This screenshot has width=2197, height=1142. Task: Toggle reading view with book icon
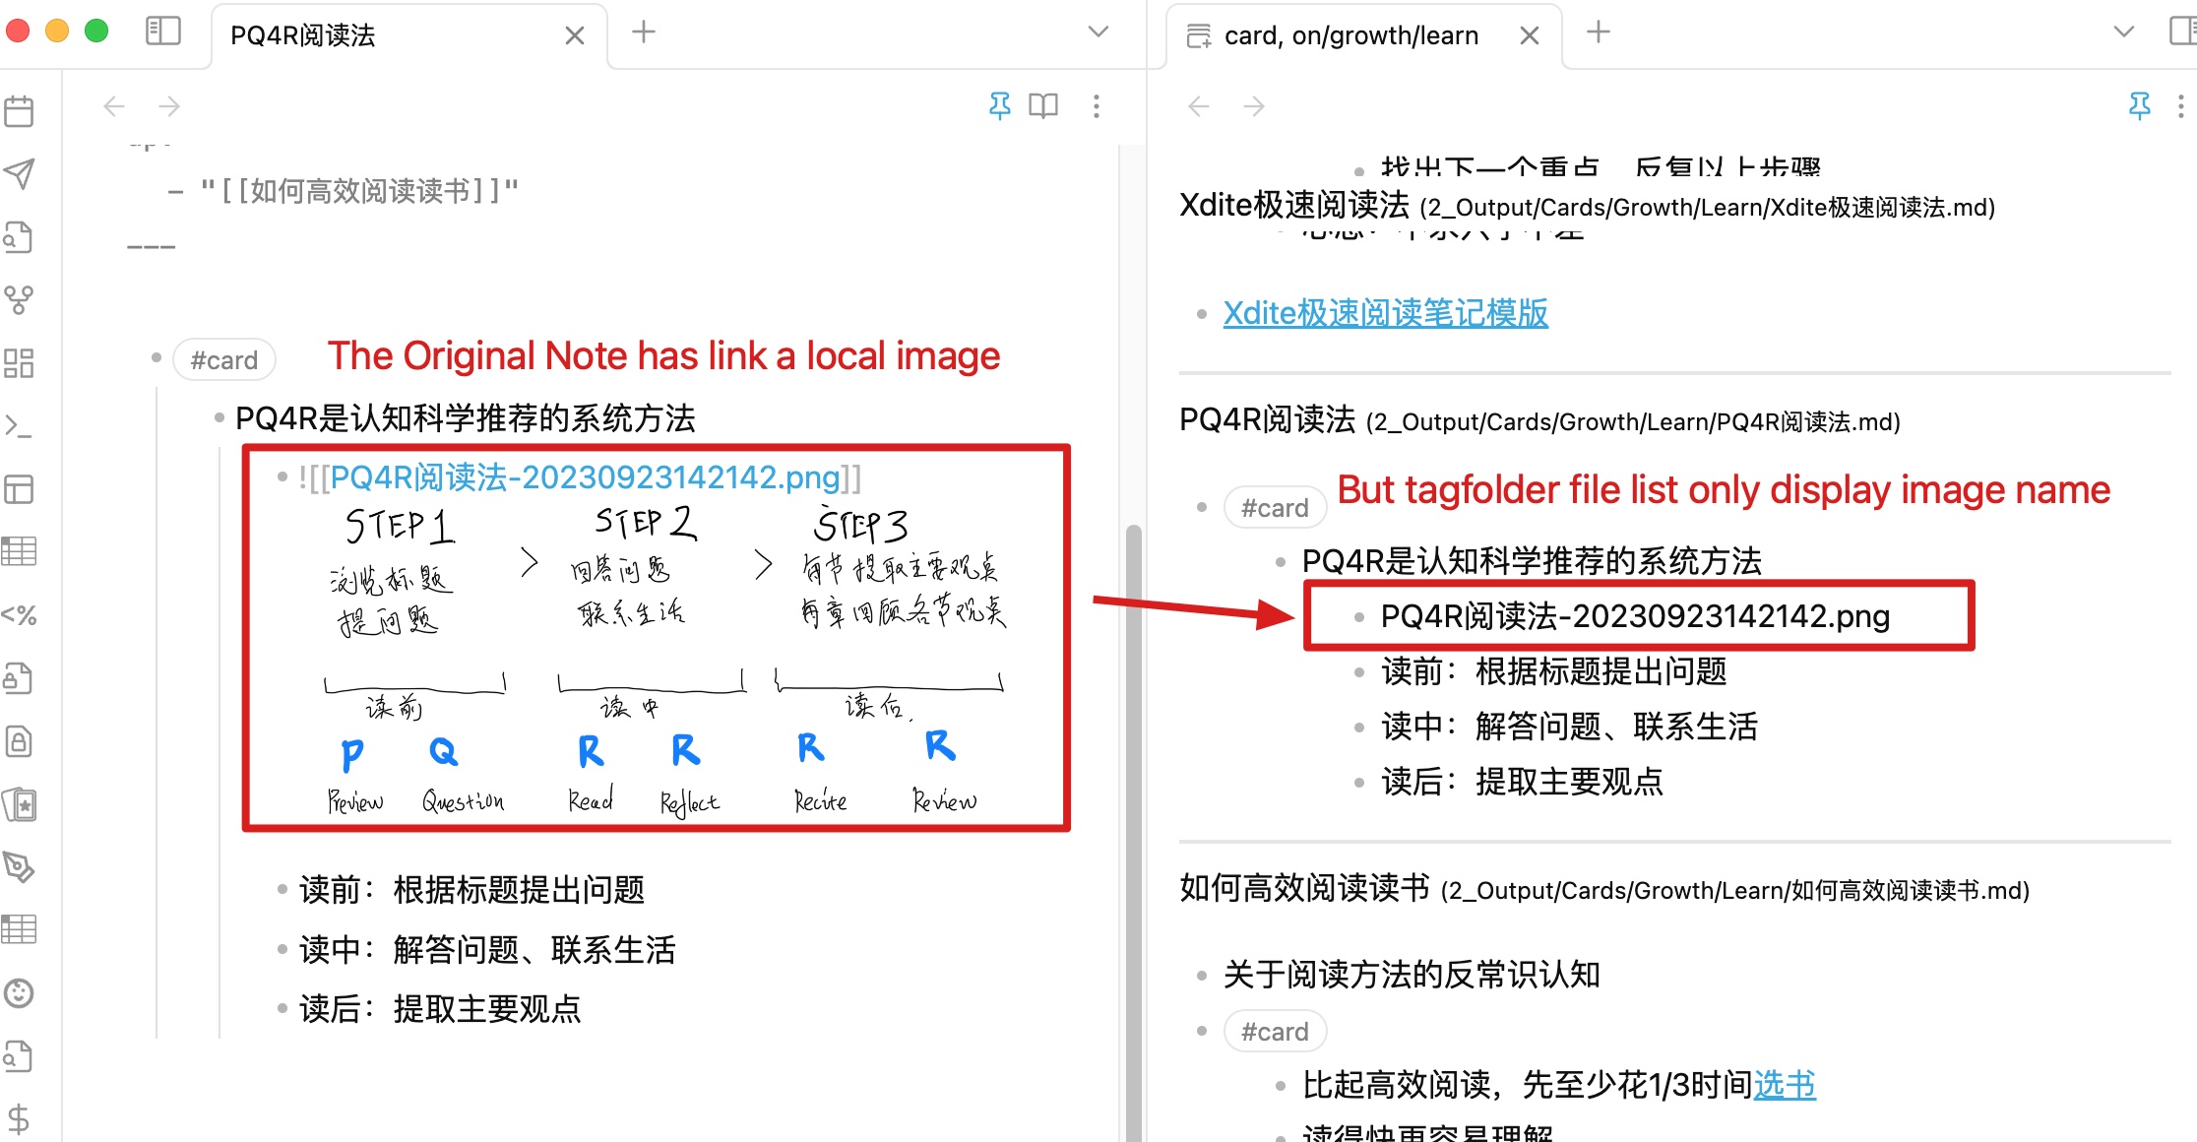(1043, 105)
